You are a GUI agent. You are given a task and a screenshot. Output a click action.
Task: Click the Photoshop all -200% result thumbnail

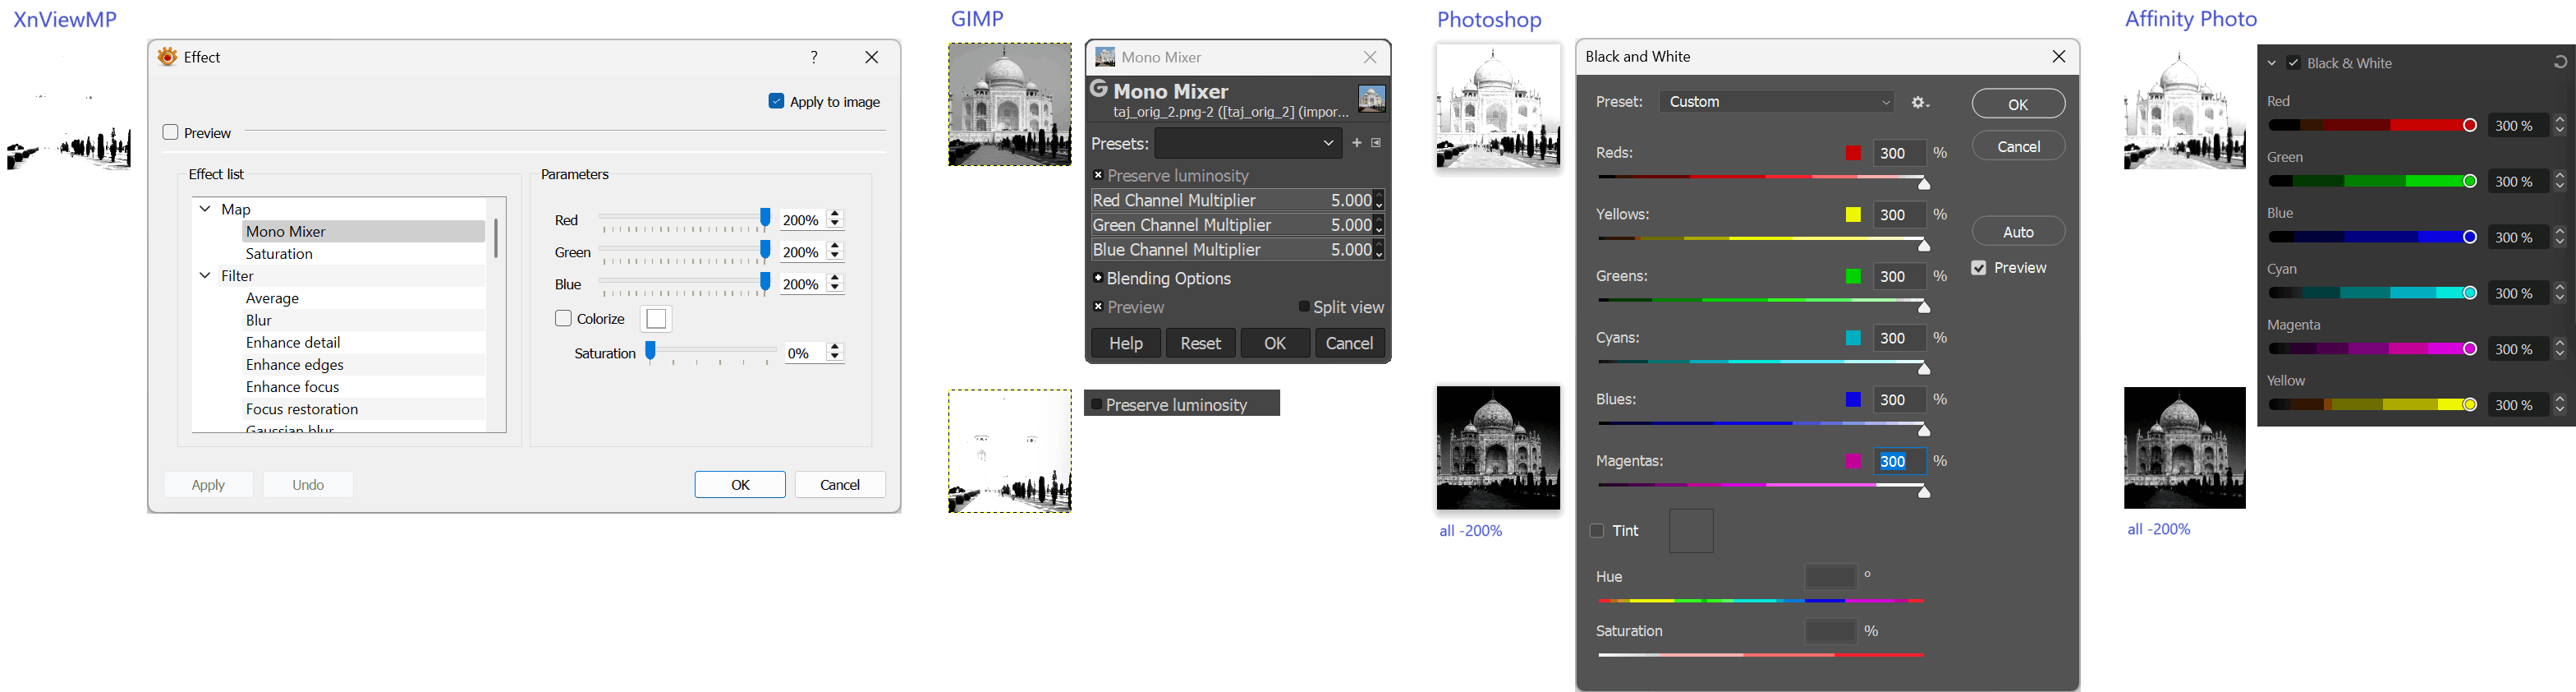tap(1498, 448)
